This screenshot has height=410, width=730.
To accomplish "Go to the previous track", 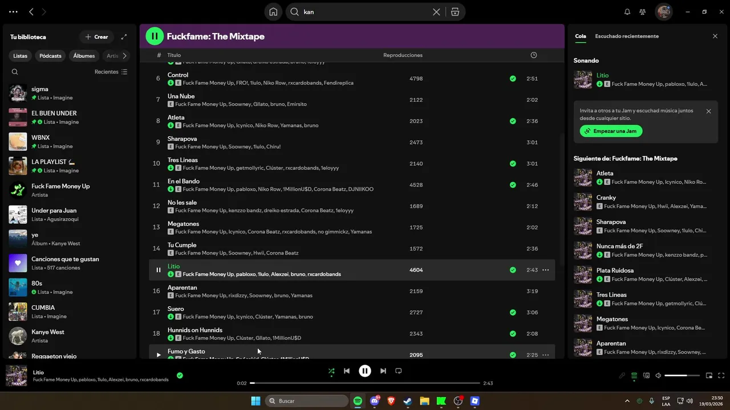I will point(347,371).
